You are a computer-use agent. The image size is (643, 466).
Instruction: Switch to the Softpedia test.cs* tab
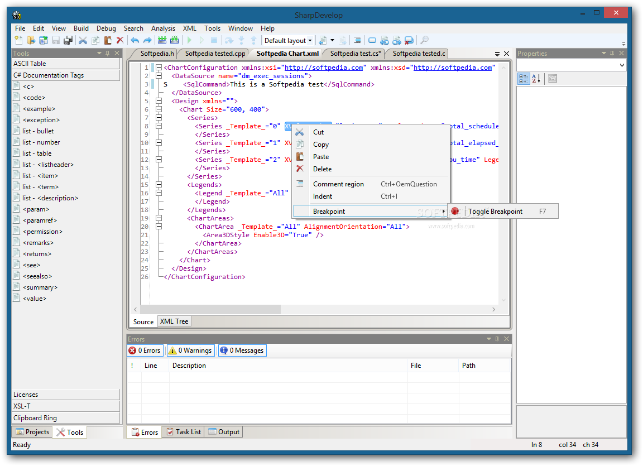click(355, 54)
